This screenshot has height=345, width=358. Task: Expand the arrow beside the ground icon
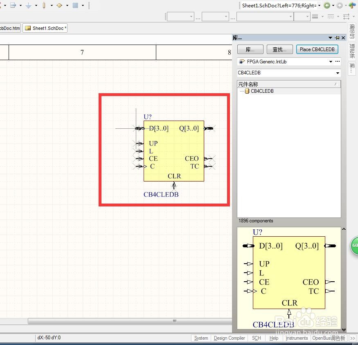coord(36,5)
